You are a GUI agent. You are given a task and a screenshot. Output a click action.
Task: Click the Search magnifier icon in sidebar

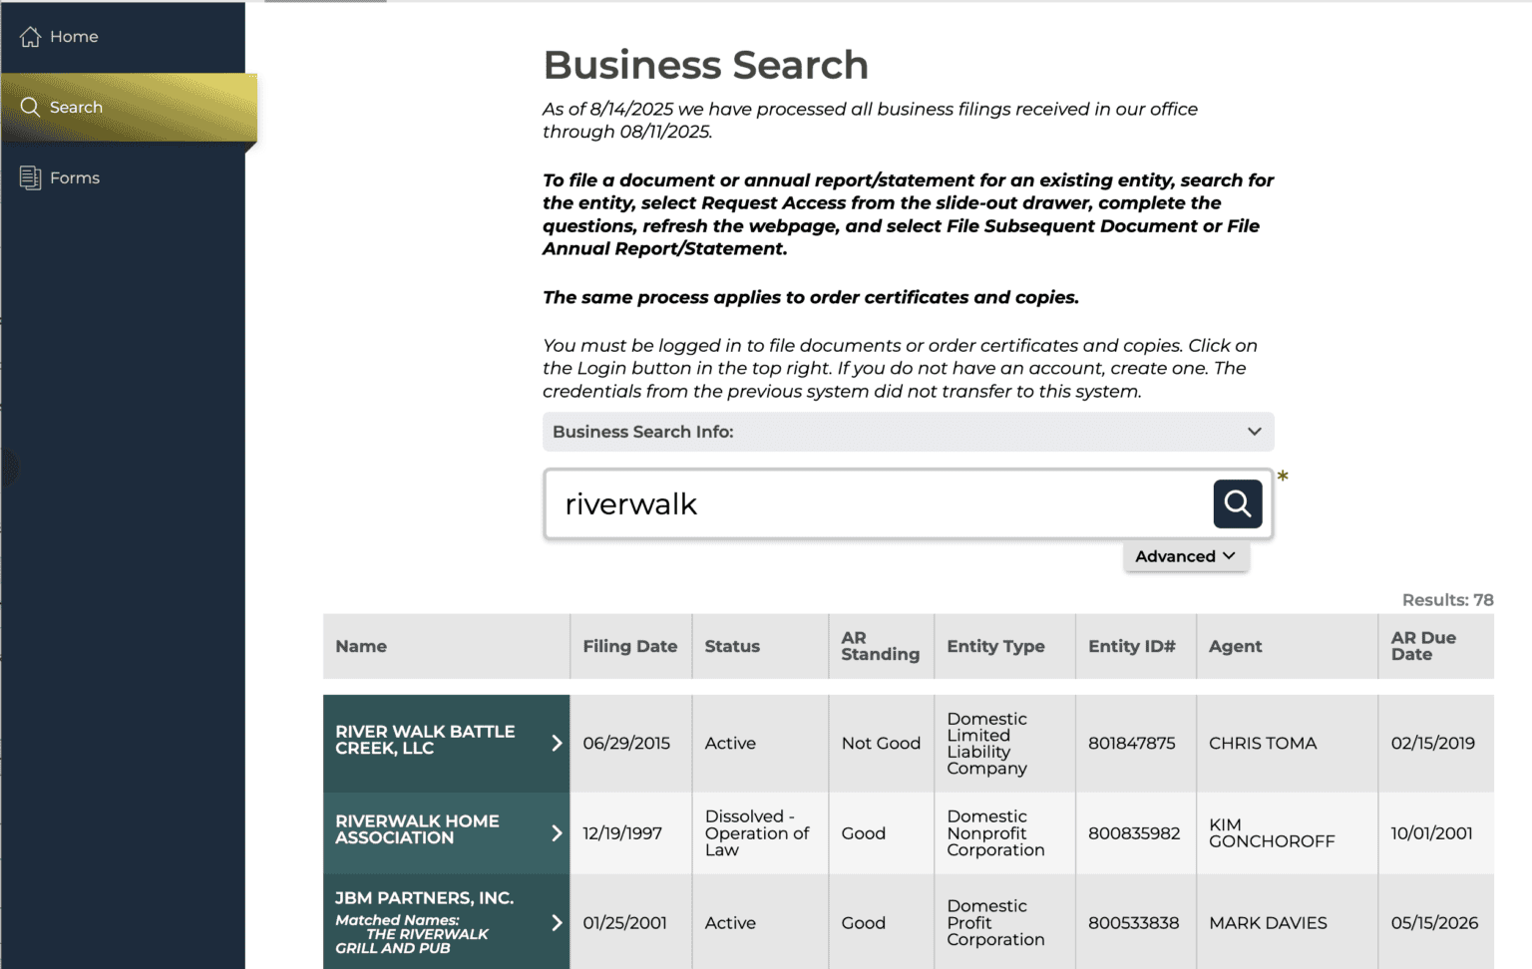coord(30,107)
